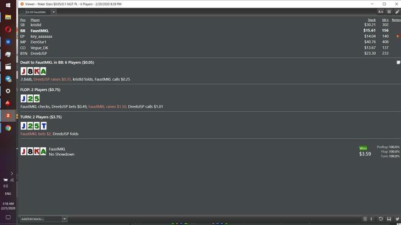Toggle the checkbox beside $3.59 FaustMKL selector
401x225 pixels.
pos(22,12)
